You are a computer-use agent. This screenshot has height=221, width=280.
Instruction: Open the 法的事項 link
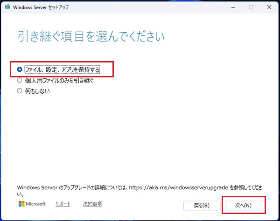click(92, 204)
